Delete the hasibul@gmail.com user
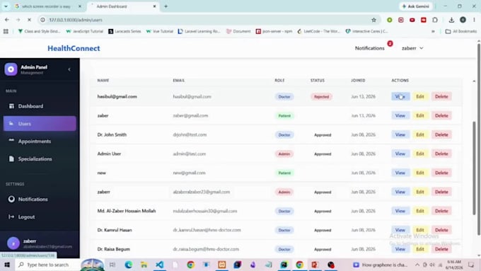 (x=441, y=97)
